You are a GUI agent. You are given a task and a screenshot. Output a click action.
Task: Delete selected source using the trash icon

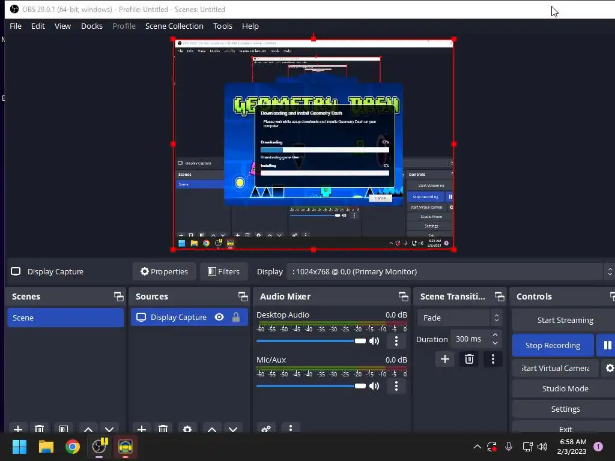(163, 429)
